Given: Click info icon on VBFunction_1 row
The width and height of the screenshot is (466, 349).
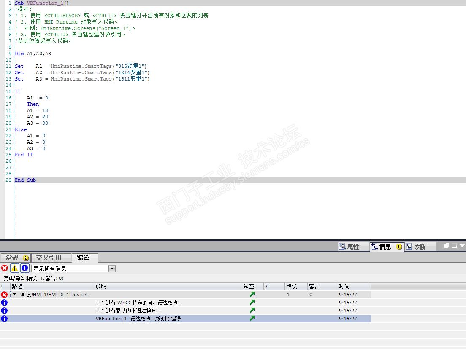Looking at the screenshot, I should coord(4,319).
